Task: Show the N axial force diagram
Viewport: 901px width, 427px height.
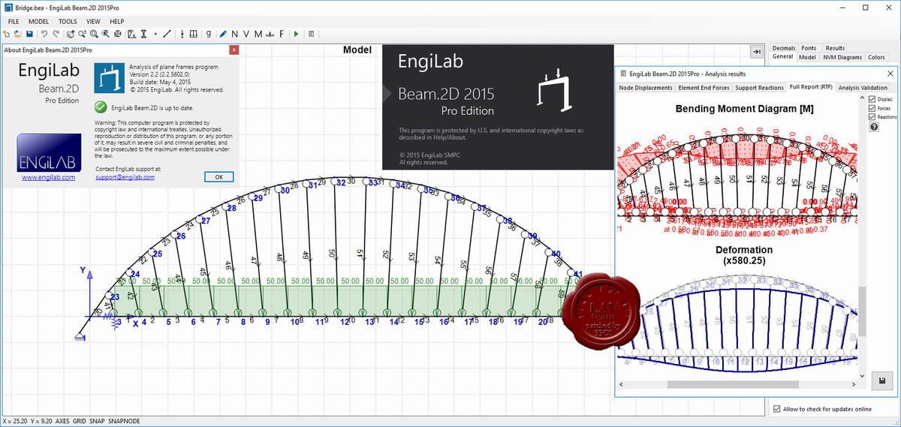Action: coord(234,34)
